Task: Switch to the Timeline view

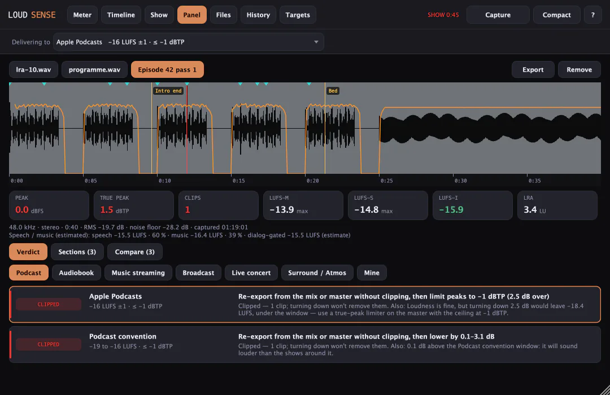Action: [x=121, y=15]
